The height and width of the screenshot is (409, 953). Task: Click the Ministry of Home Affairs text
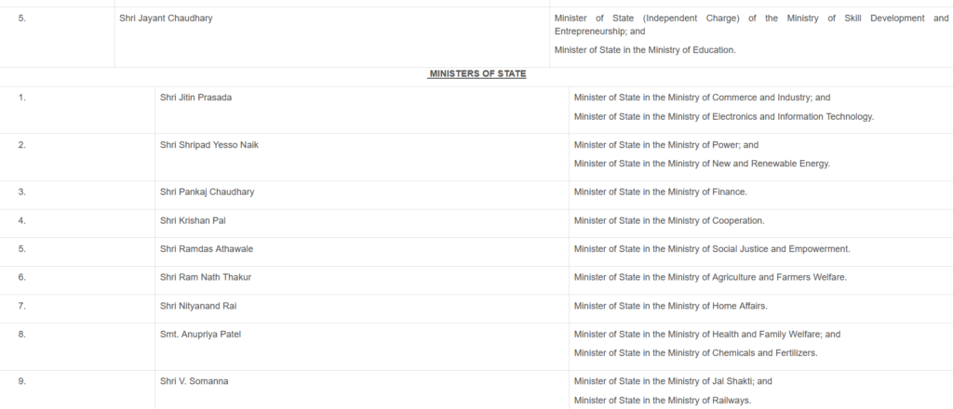pyautogui.click(x=670, y=306)
